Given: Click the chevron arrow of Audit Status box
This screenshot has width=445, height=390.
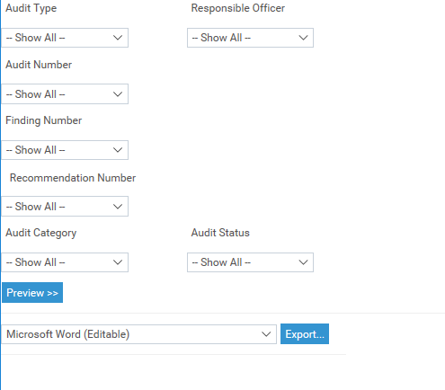Looking at the screenshot, I should tap(303, 262).
